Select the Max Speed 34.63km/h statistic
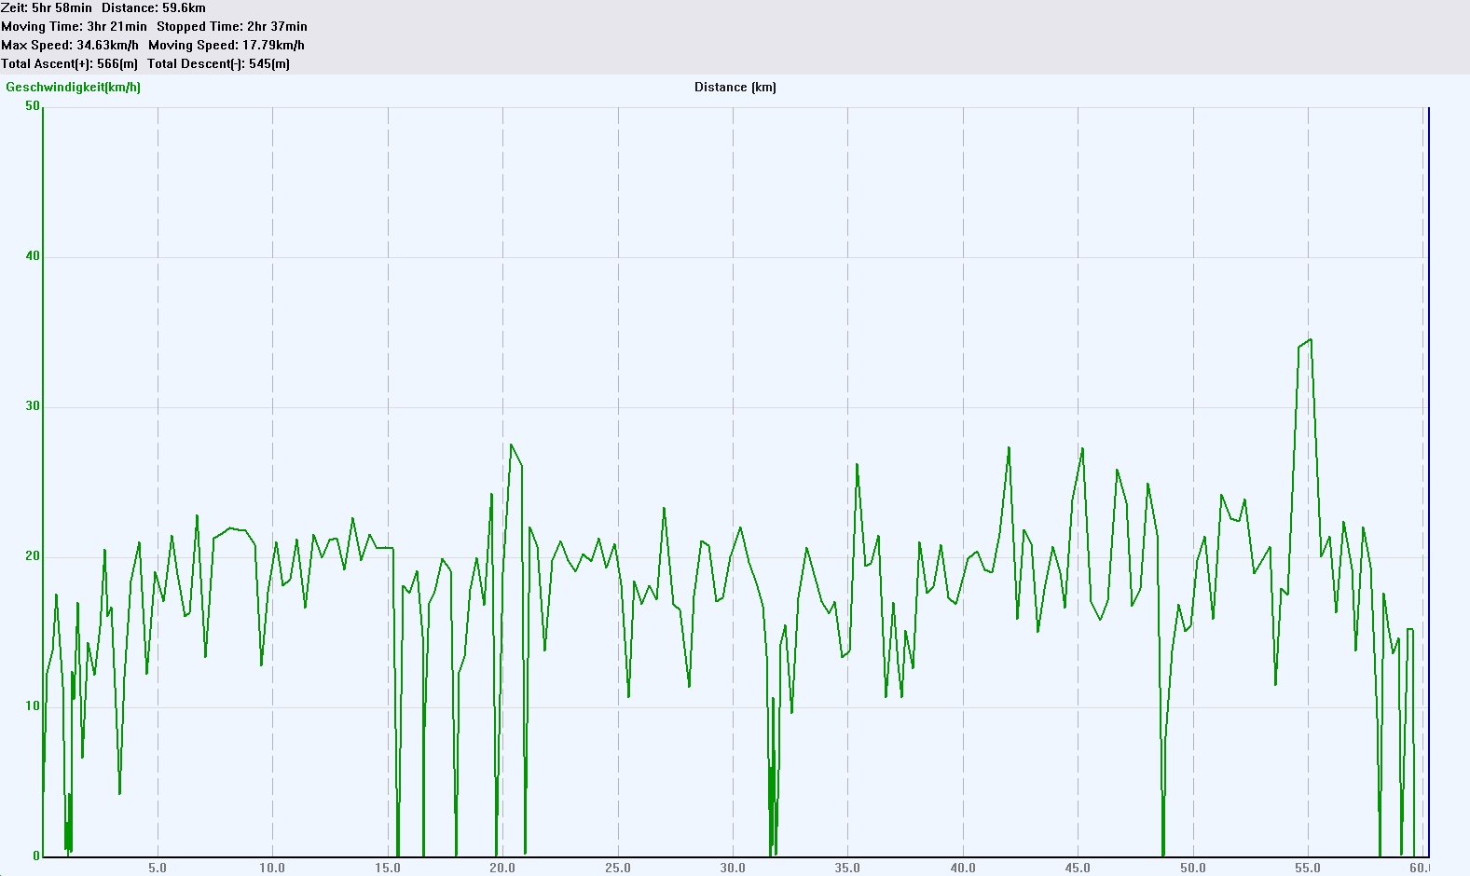The image size is (1470, 876). click(x=70, y=45)
